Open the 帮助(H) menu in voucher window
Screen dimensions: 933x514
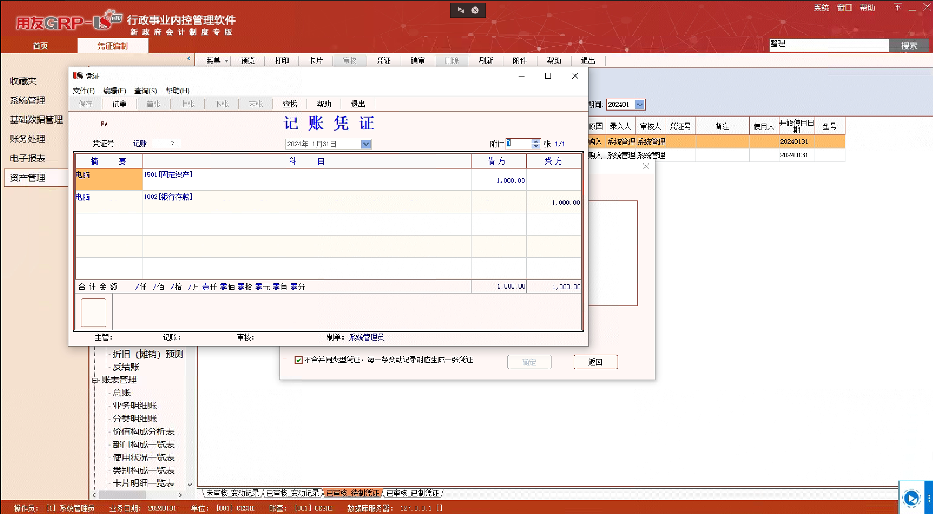(177, 91)
